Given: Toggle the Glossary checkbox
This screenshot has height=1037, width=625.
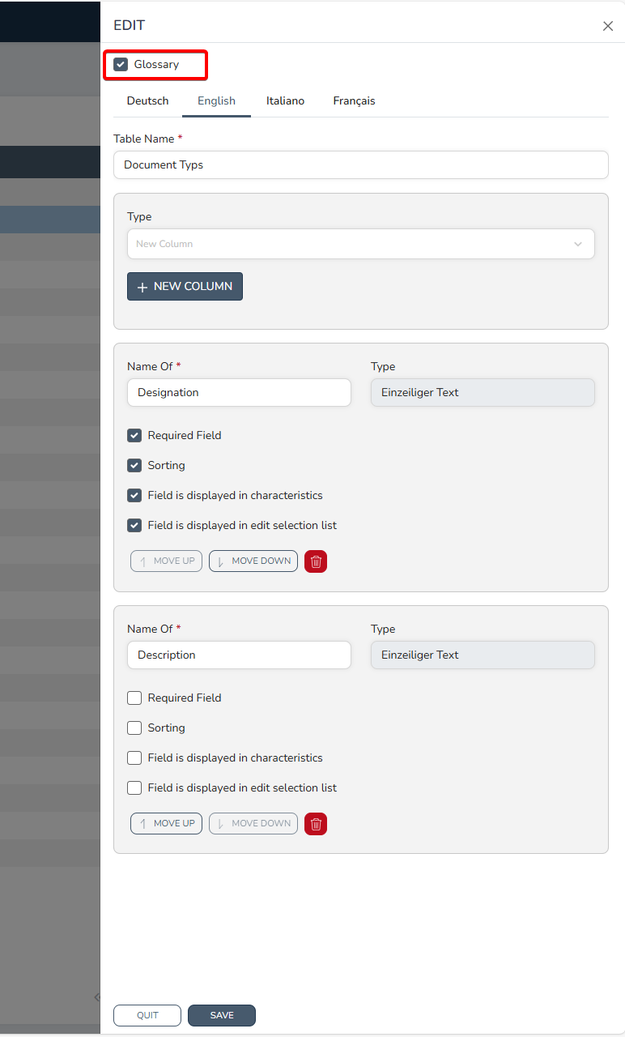Looking at the screenshot, I should [121, 65].
